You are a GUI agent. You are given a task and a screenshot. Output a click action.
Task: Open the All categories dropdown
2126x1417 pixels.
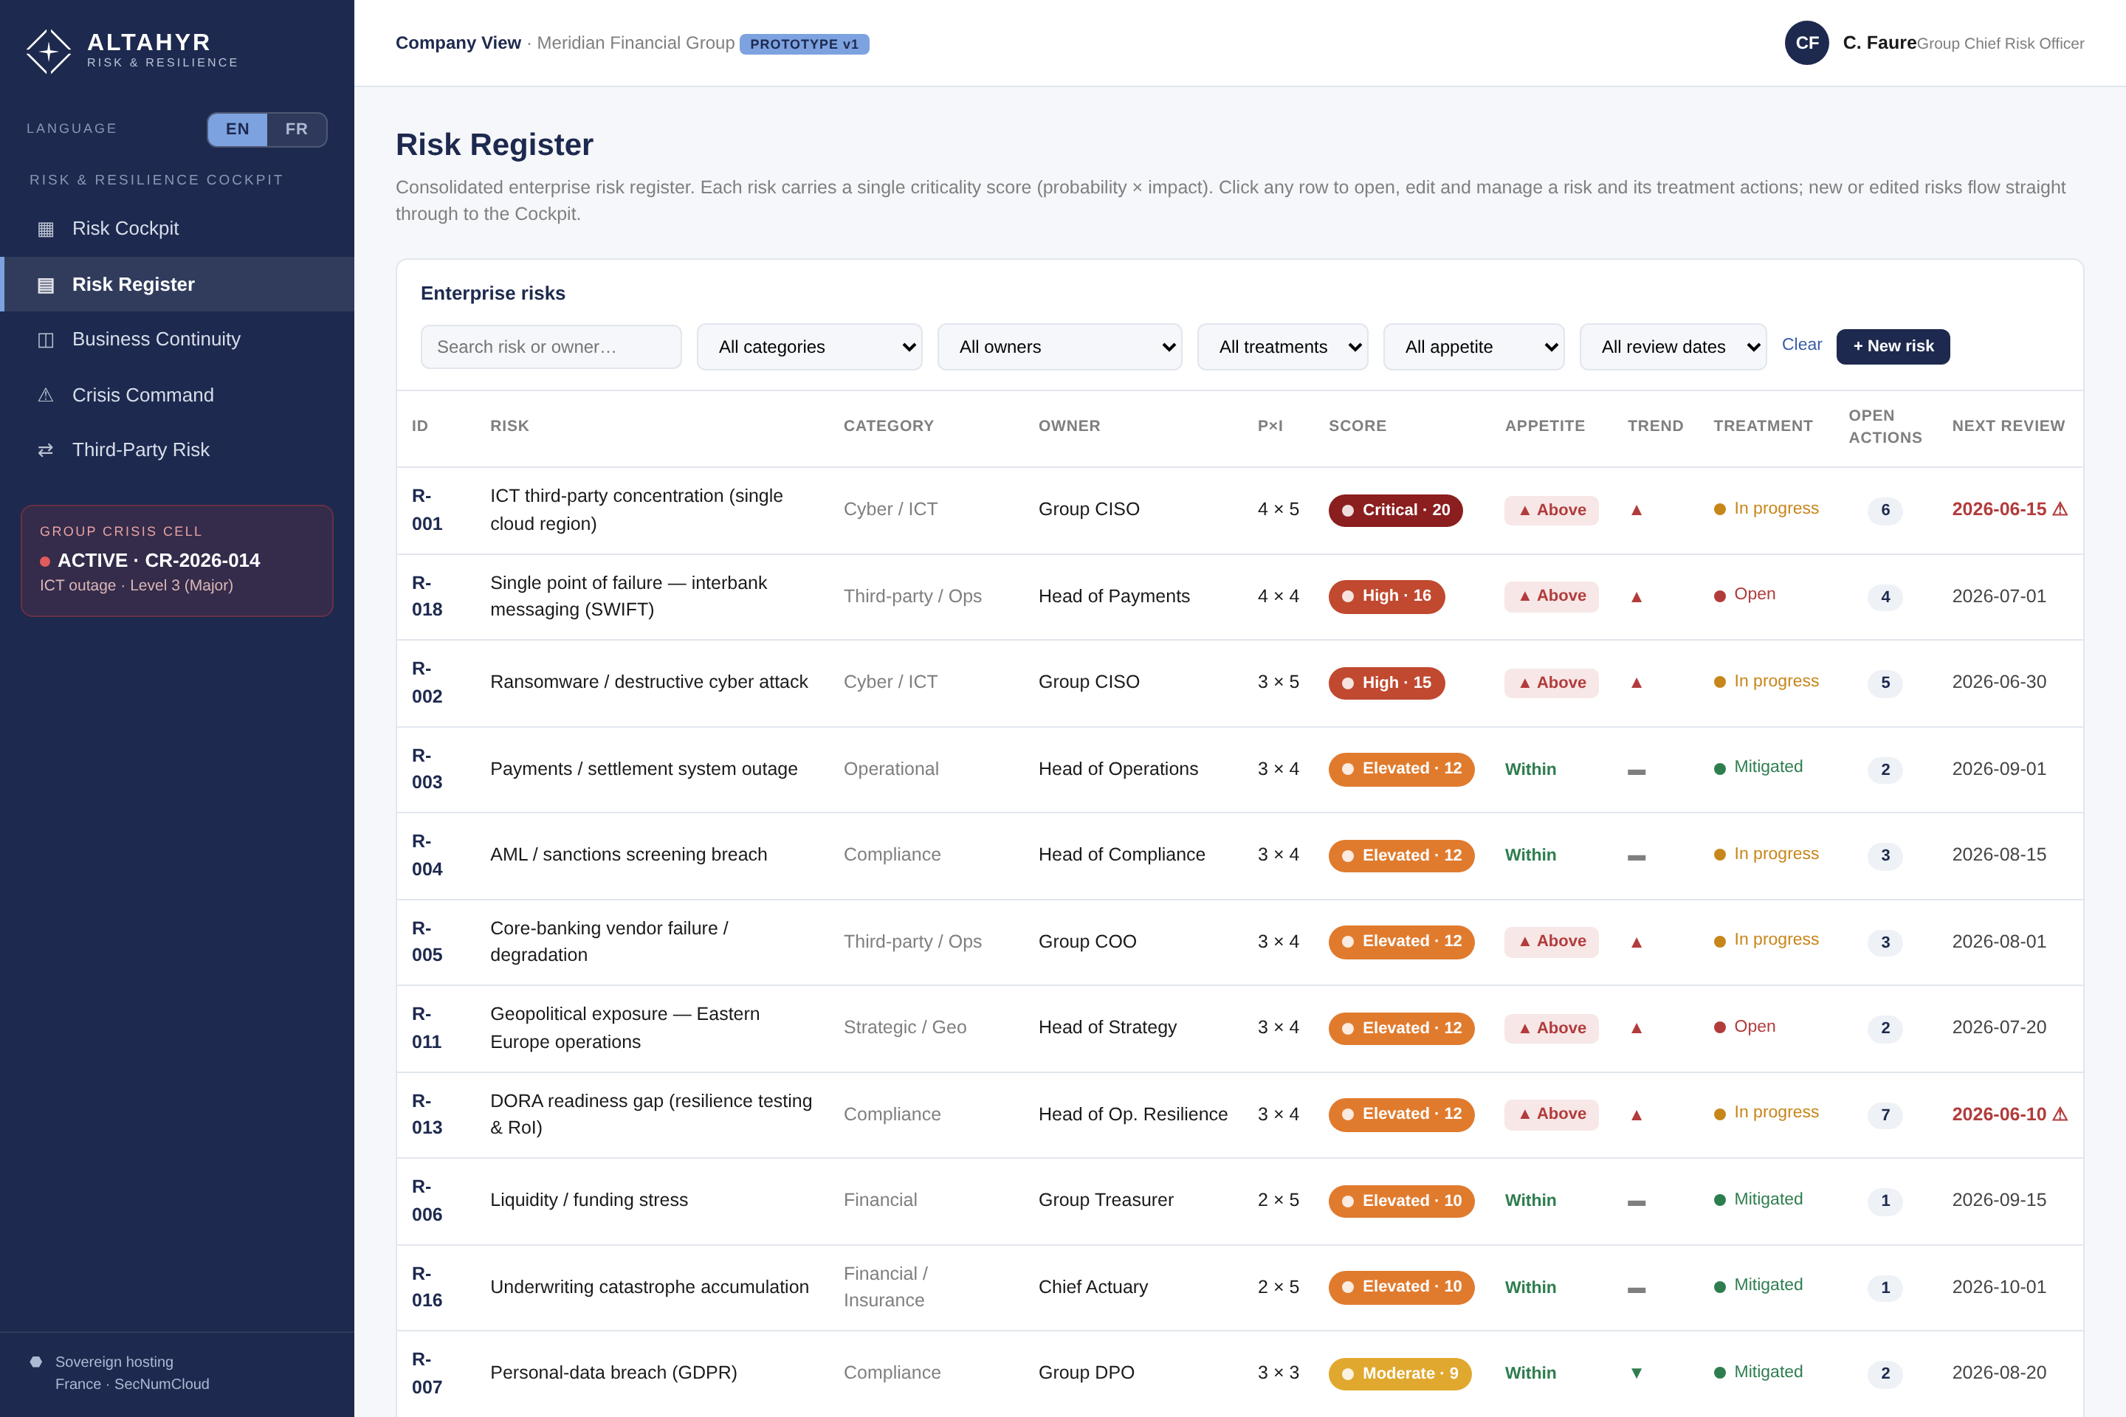[x=809, y=347]
